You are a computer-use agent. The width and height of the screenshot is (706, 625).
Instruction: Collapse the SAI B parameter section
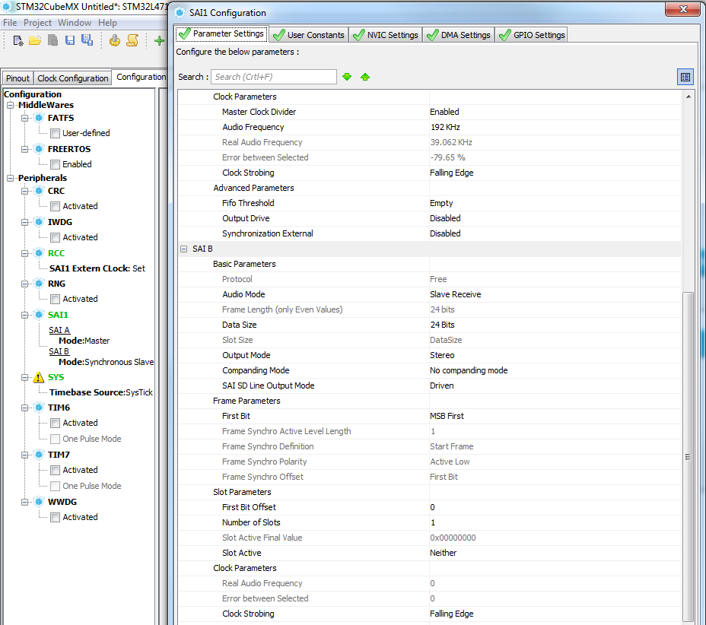[x=183, y=249]
